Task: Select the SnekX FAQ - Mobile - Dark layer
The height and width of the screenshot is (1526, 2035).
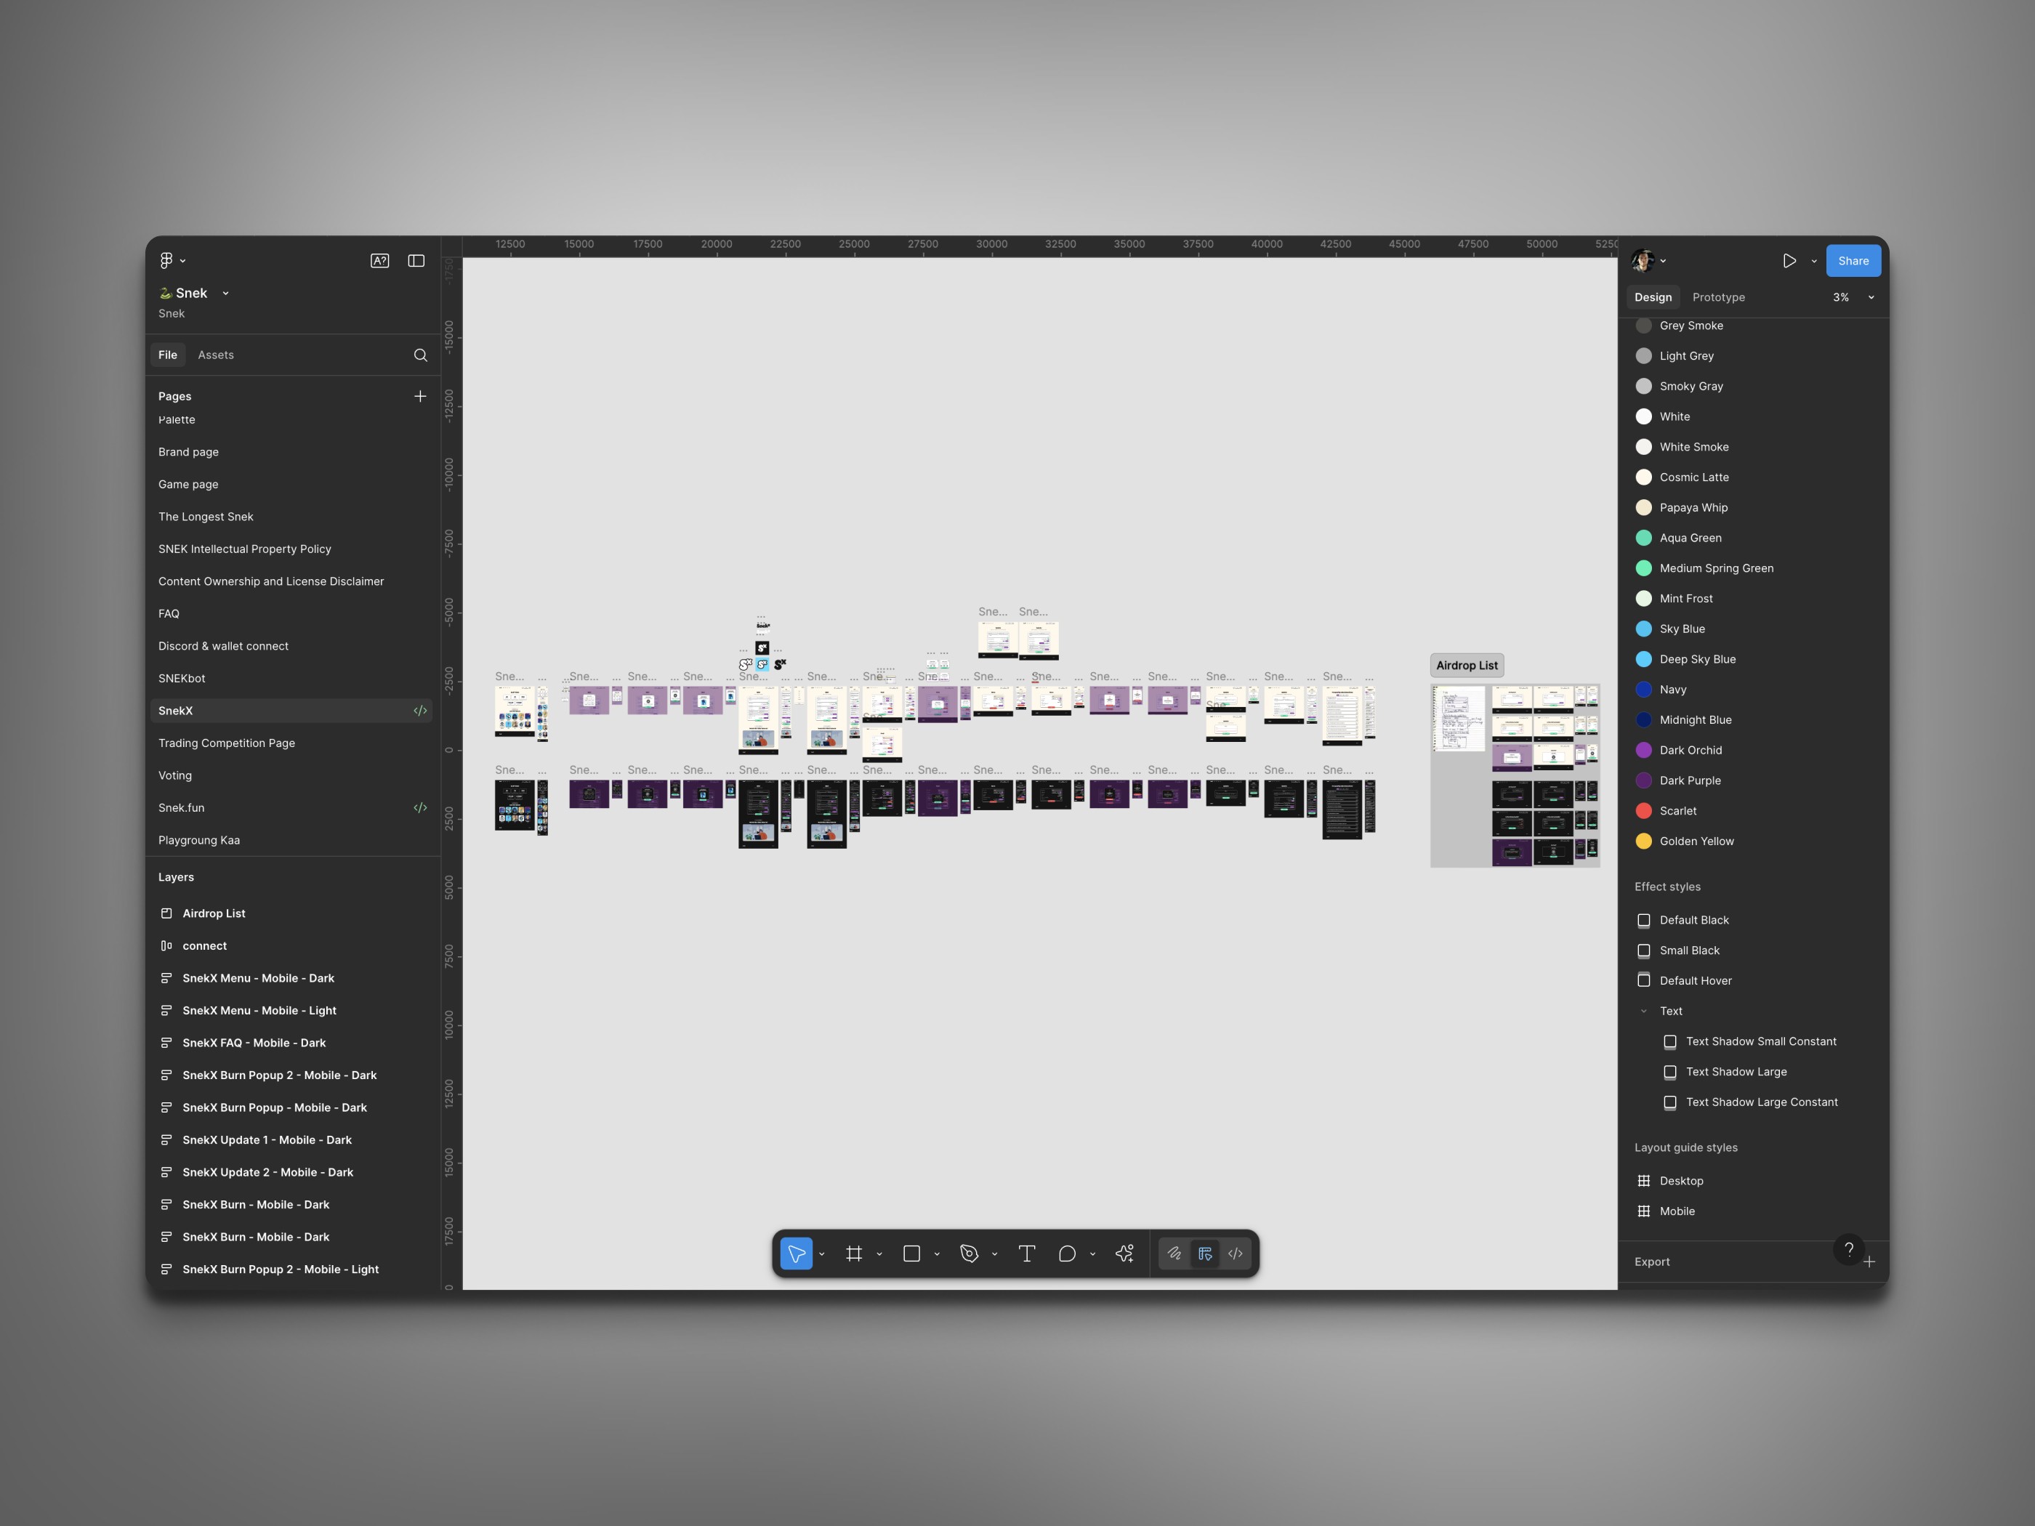Action: [254, 1043]
